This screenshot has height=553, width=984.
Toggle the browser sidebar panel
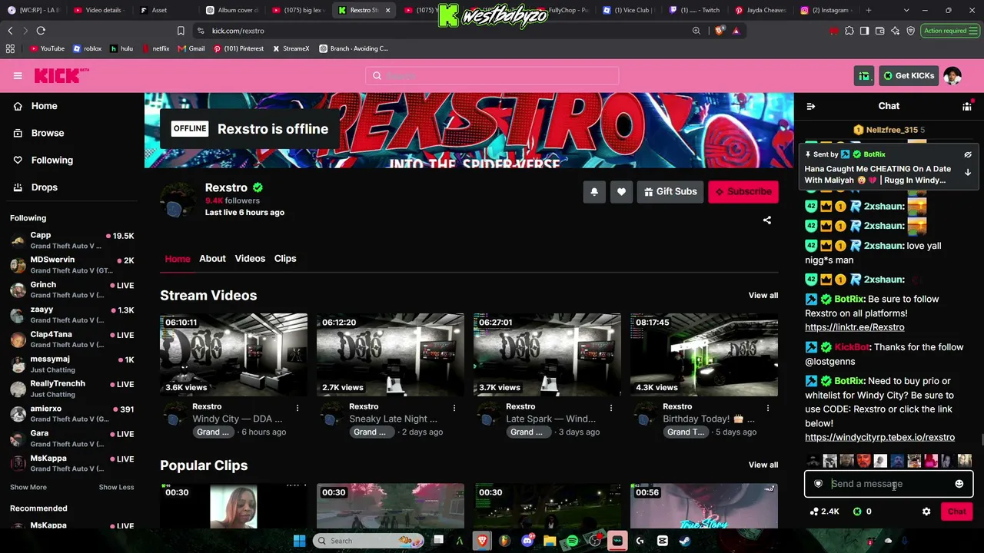tap(865, 31)
